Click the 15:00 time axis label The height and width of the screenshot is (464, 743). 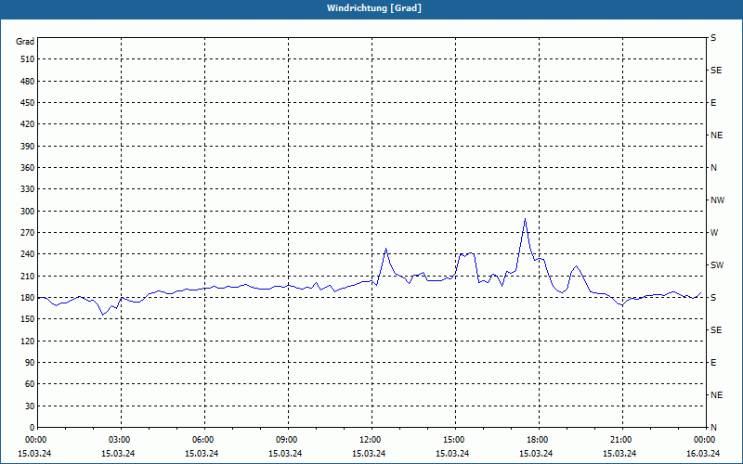tap(453, 440)
